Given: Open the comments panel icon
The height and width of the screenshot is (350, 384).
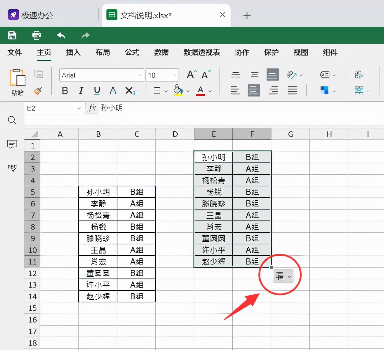Looking at the screenshot, I should click(12, 144).
